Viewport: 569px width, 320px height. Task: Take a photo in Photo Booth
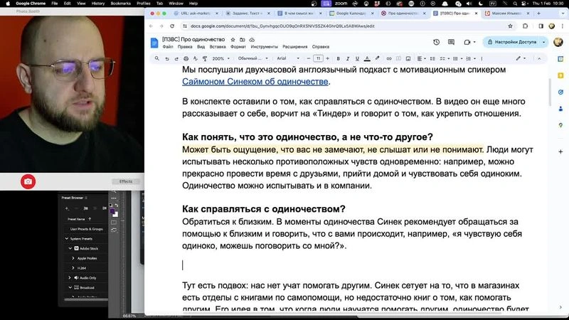(x=28, y=181)
